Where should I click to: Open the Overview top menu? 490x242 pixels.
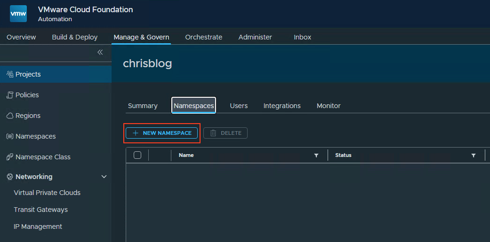[x=21, y=37]
